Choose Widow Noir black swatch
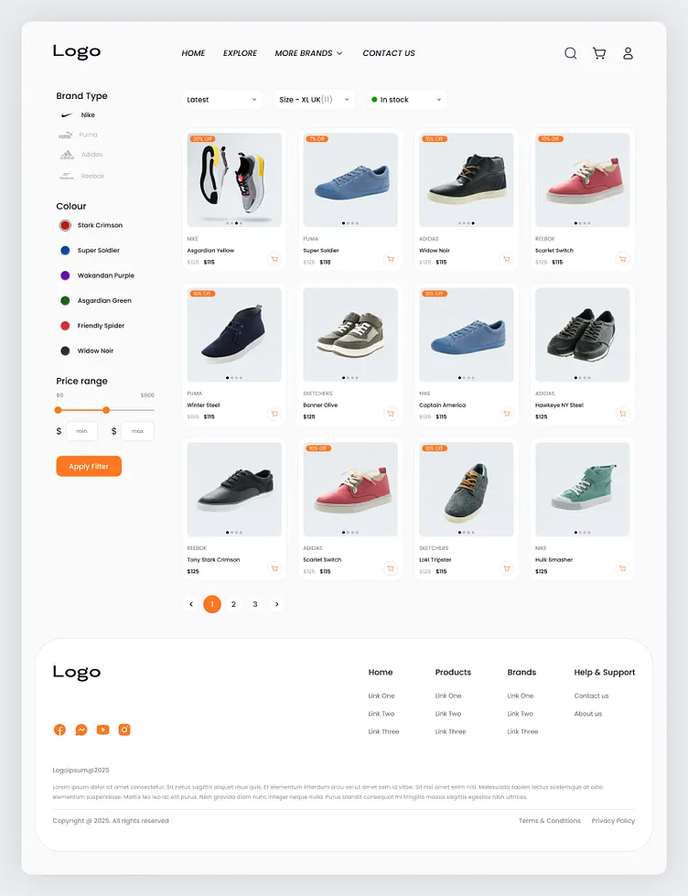The image size is (688, 896). 65,351
